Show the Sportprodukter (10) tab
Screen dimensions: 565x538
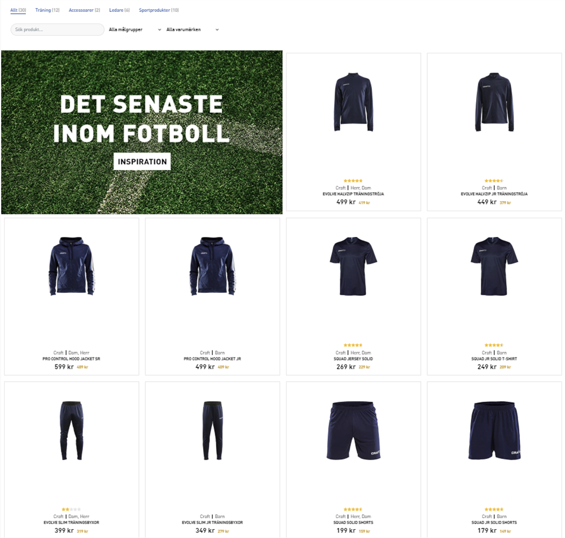(158, 10)
